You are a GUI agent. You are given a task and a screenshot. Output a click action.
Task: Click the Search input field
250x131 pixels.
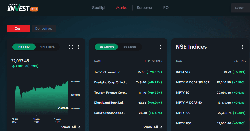(241, 8)
